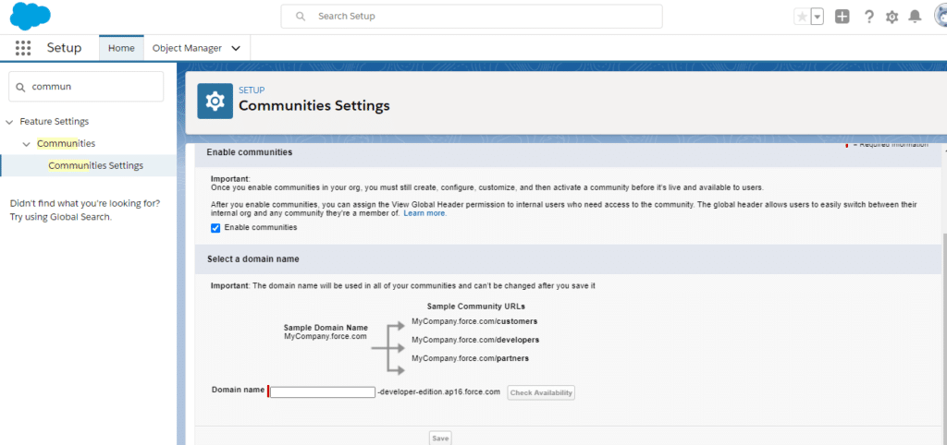Click the Favorites star icon
This screenshot has height=445, width=947.
point(801,17)
